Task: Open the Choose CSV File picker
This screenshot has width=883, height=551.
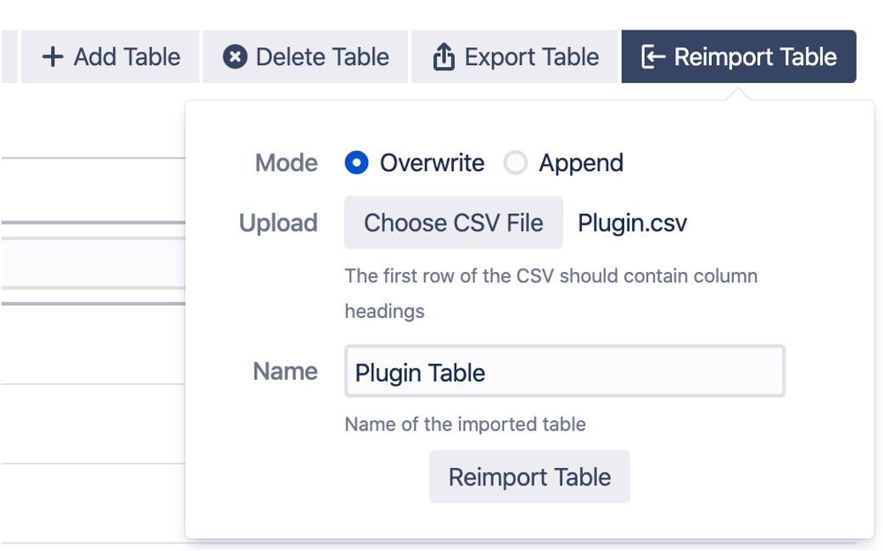Action: (x=453, y=222)
